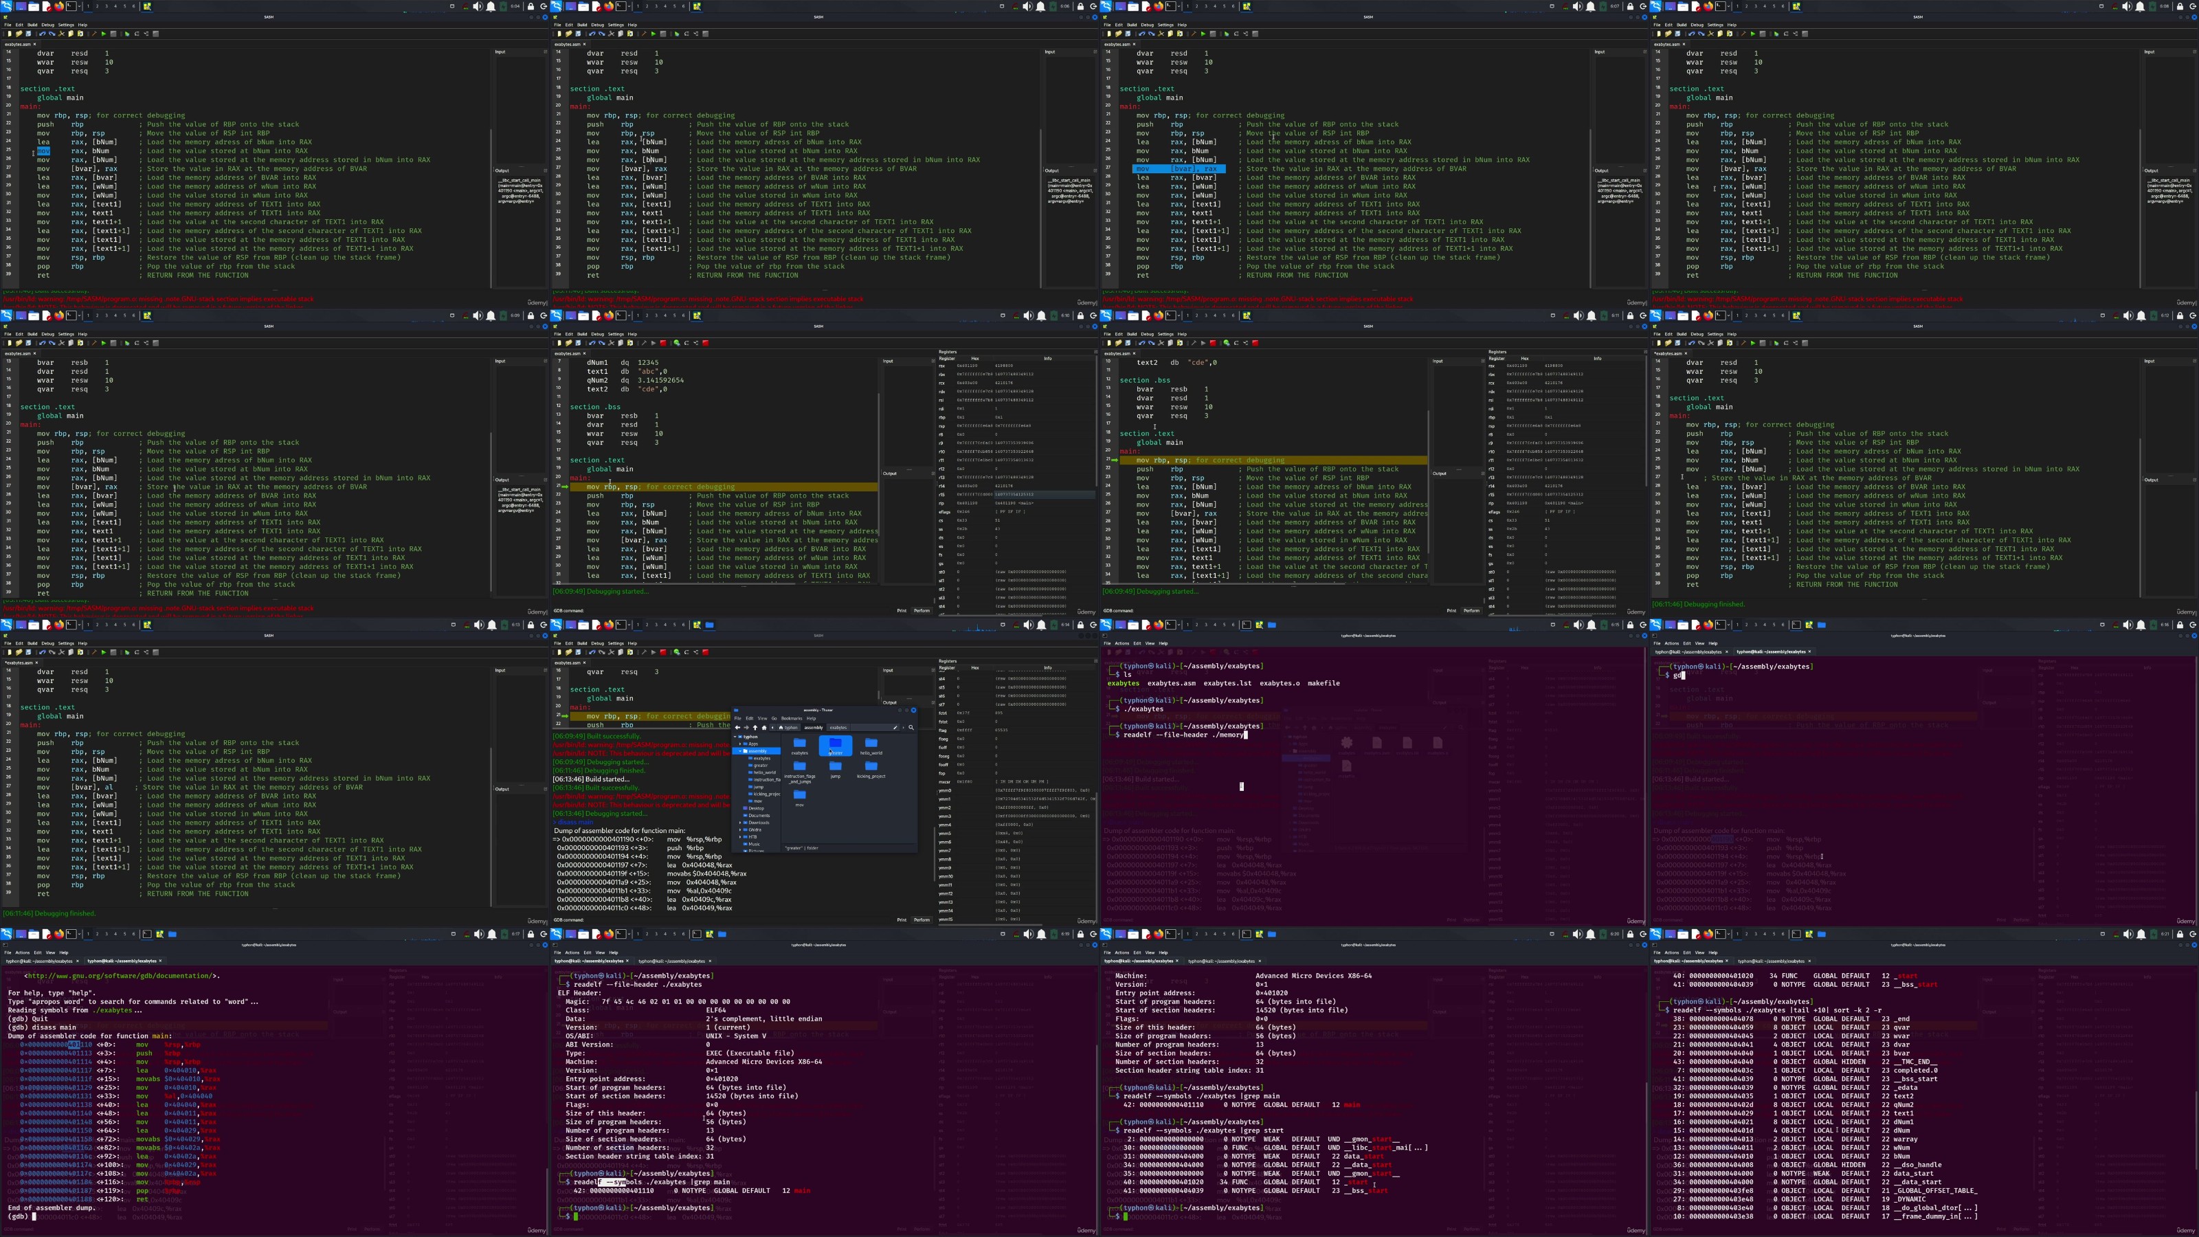Toggle location bar editing with Thunar's pencil icon

tap(895, 728)
